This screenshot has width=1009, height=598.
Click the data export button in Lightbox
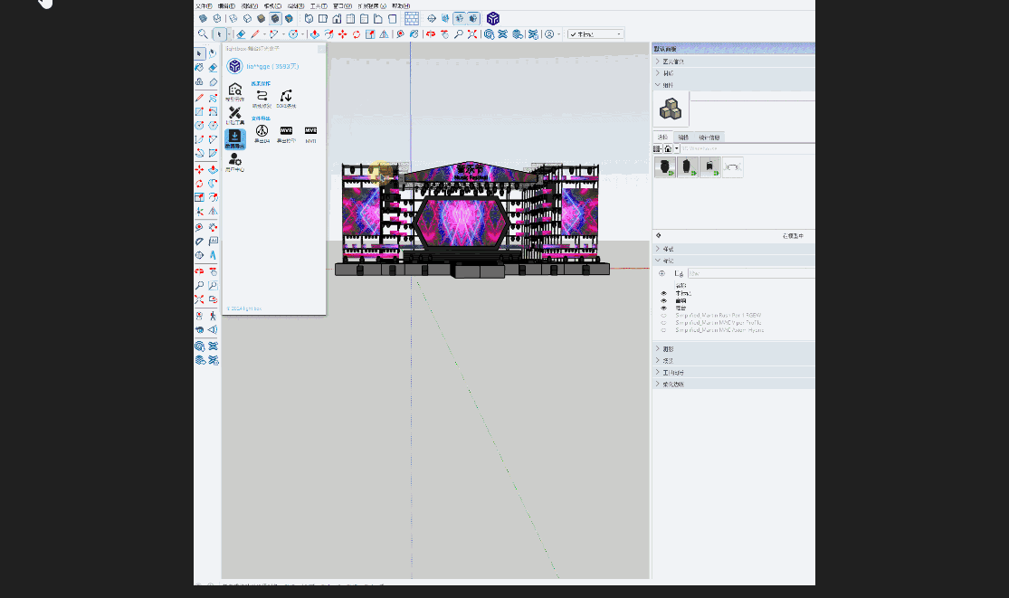pos(234,138)
